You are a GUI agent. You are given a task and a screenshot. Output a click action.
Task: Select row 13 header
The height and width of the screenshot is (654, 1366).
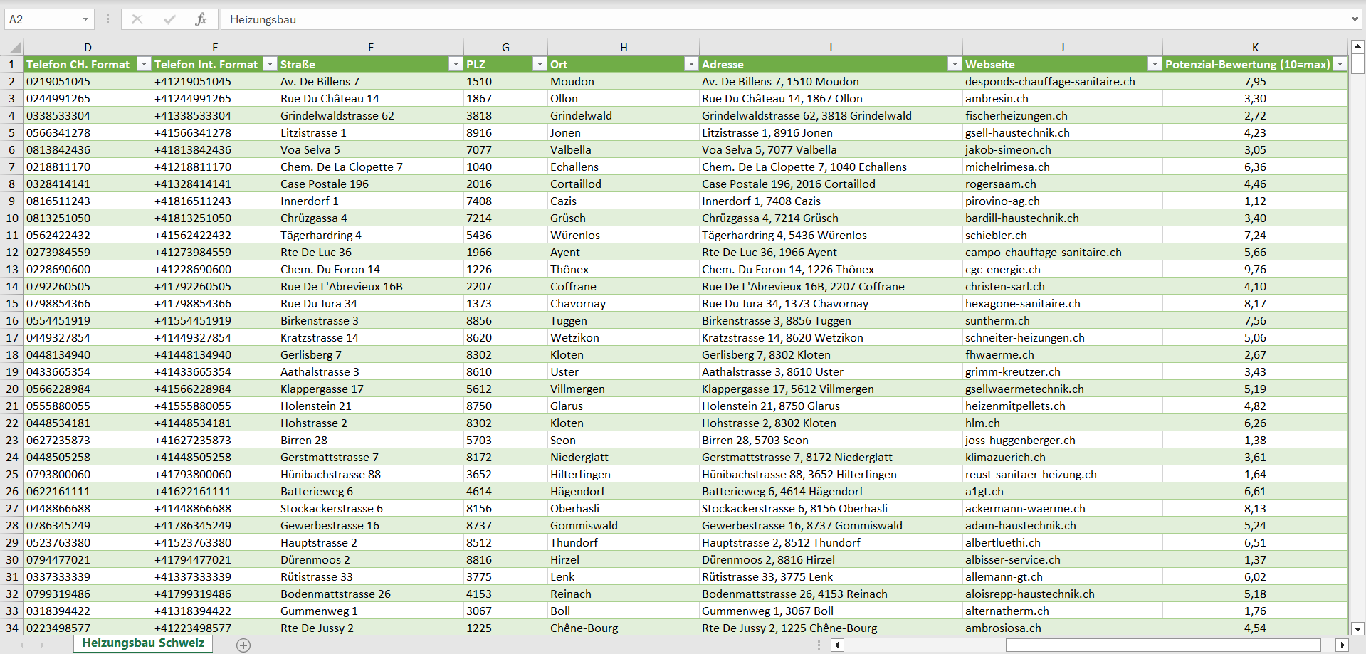(12, 269)
